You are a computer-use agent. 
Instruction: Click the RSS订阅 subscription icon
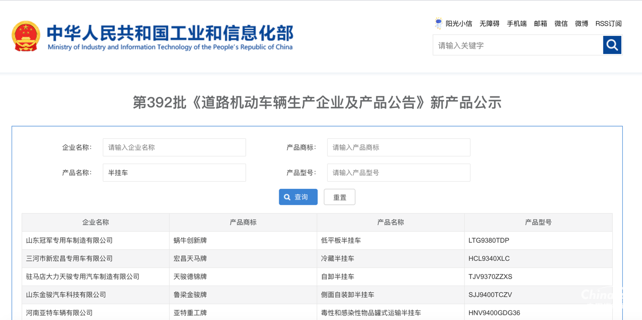tap(608, 23)
